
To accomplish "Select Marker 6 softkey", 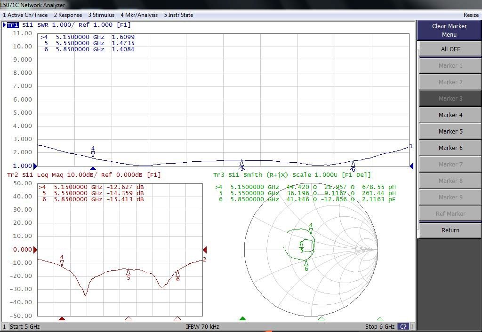I will tap(450, 148).
